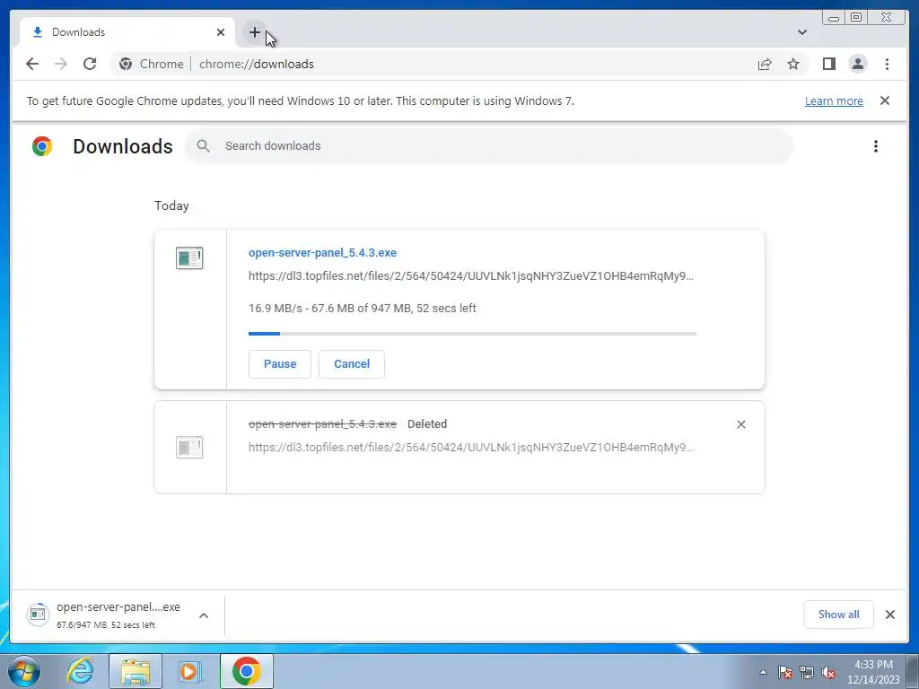Open the profile avatar menu
This screenshot has height=689, width=919.
pos(857,64)
